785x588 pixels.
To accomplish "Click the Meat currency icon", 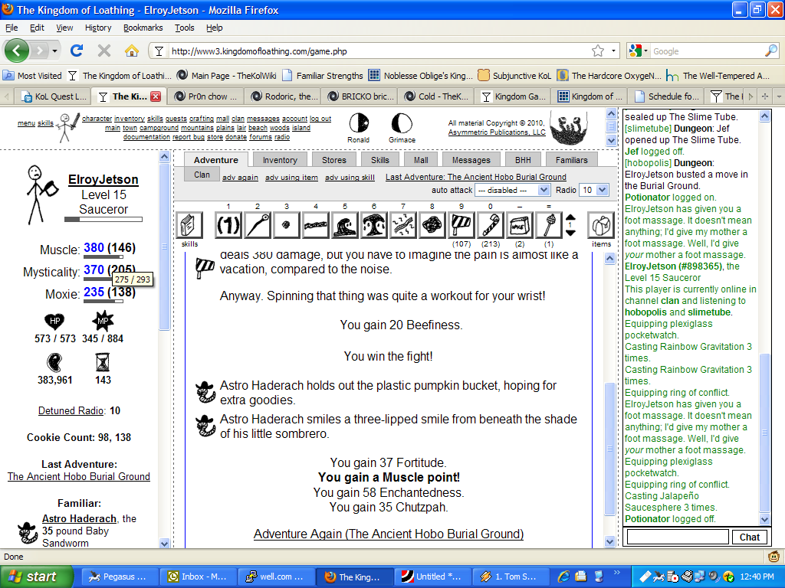I will point(54,362).
